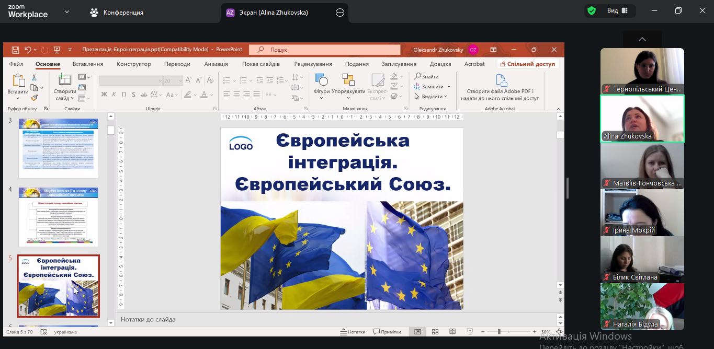714x349 pixels.
Task: Open the Замінити dropdown arrow
Action: [x=449, y=87]
